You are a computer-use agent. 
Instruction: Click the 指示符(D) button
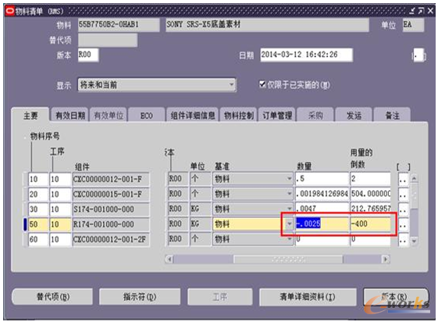[x=140, y=297]
